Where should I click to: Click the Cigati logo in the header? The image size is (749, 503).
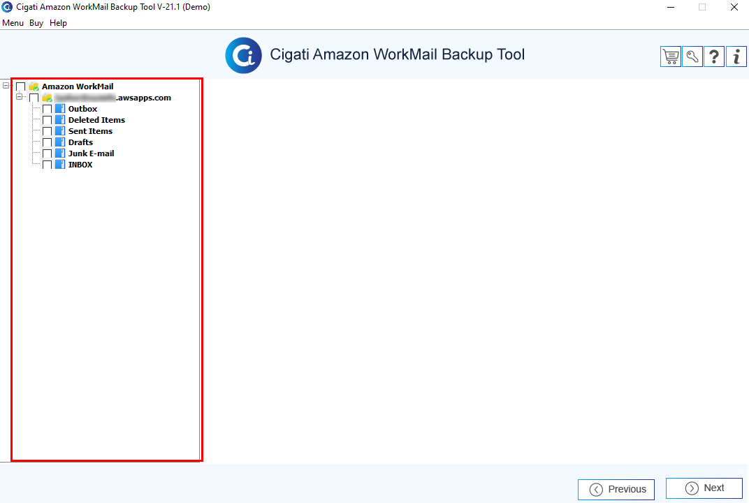pos(244,55)
